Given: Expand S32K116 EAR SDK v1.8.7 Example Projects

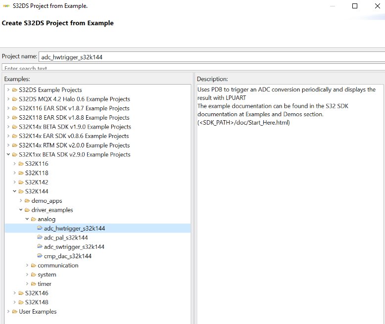Looking at the screenshot, I should click(8, 108).
